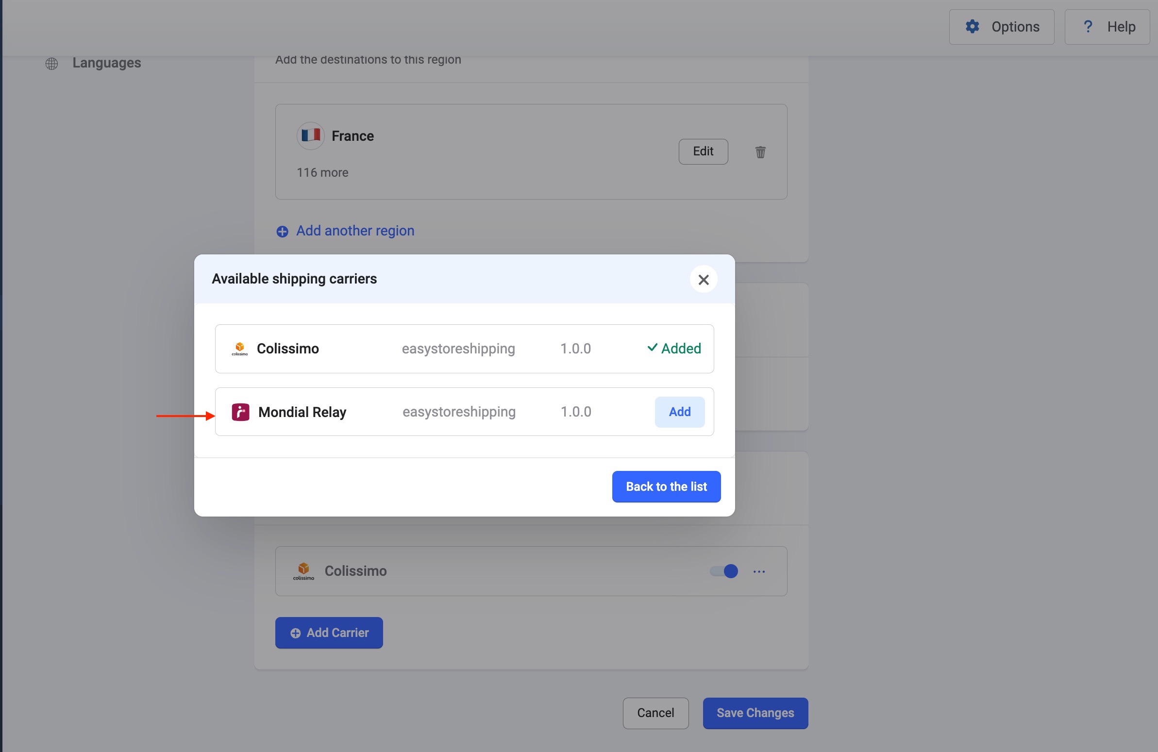The height and width of the screenshot is (752, 1158).
Task: Add the Mondial Relay carrier
Action: 679,412
